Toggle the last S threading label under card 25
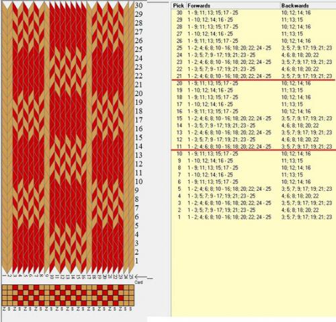 [x=131, y=309]
